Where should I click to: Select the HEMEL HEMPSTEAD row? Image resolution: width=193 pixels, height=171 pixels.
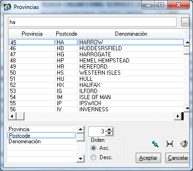pos(96,61)
